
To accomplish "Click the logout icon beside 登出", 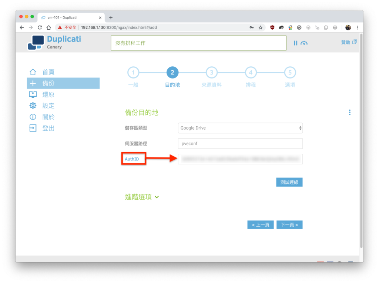I will coord(33,128).
